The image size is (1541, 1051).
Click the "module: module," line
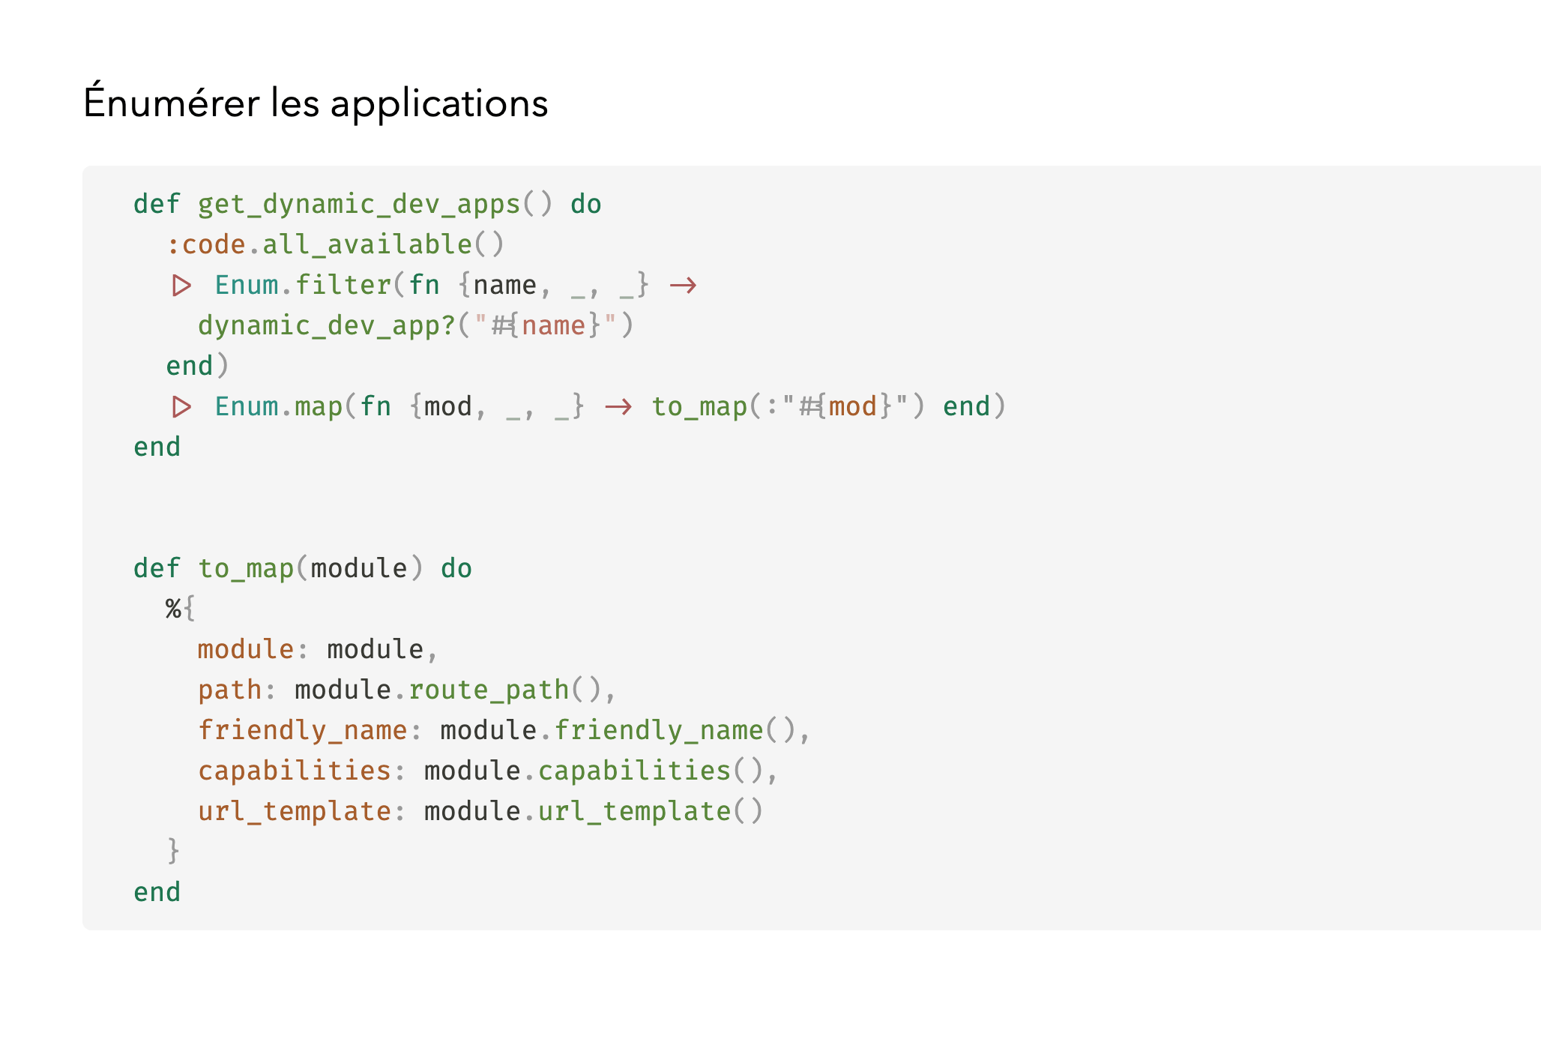[318, 649]
